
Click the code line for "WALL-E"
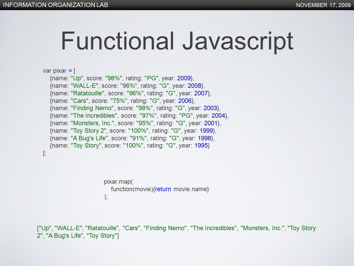127,86
